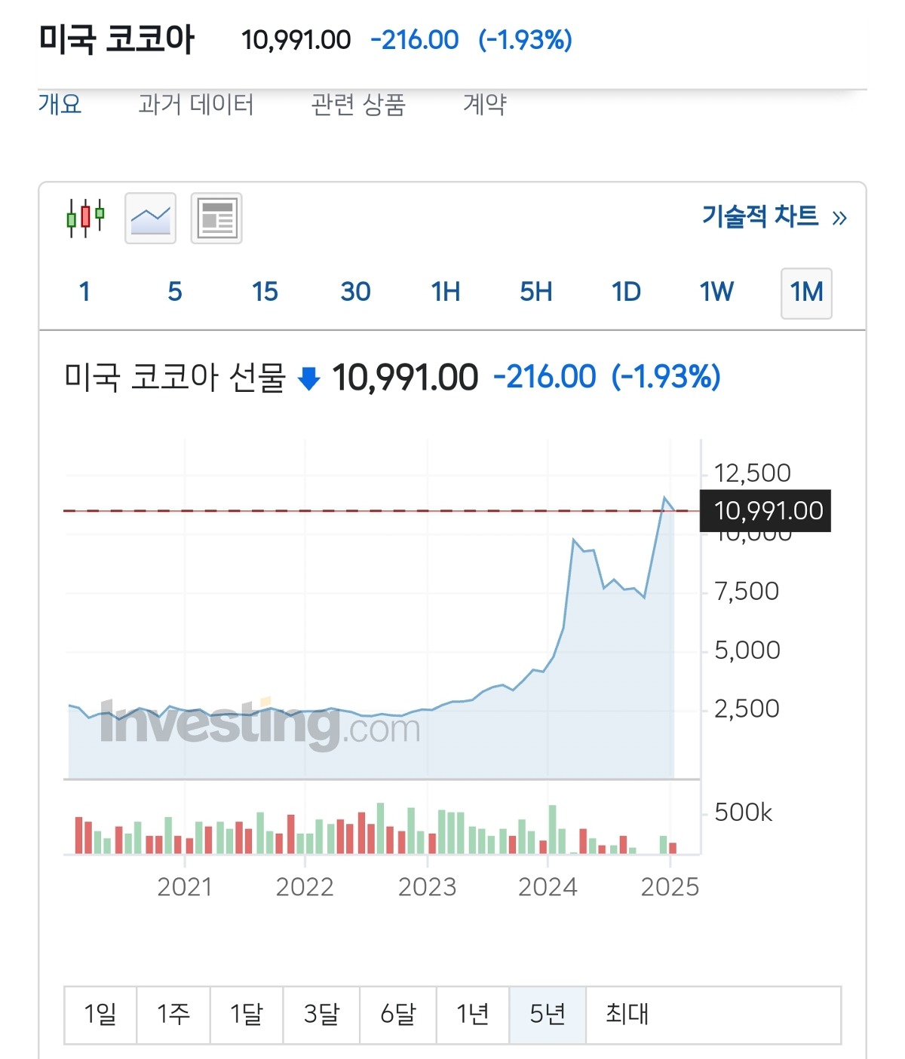Select the candlestick chart icon
Screen dimensions: 905x1059
click(x=85, y=219)
